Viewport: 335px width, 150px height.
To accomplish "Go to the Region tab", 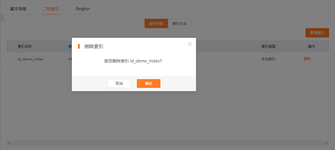I will [83, 9].
